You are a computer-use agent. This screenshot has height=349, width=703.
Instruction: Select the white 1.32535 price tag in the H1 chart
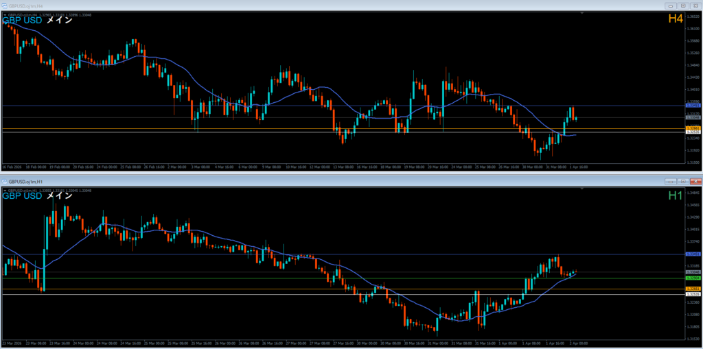pos(693,294)
